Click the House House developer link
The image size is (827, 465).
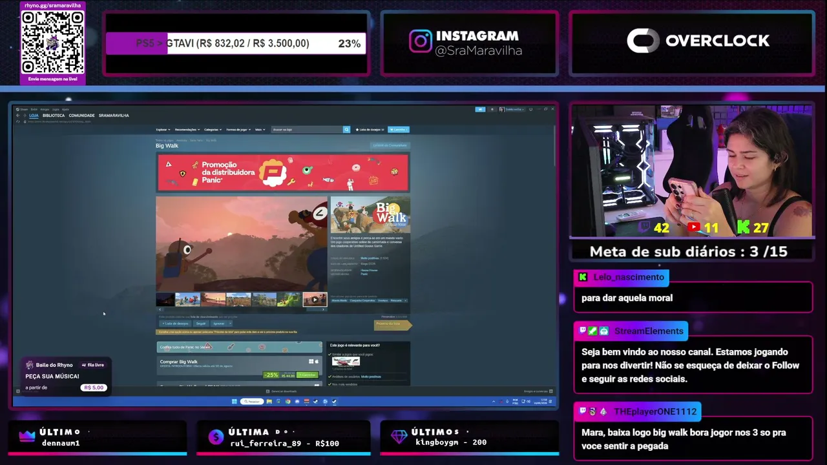(369, 270)
